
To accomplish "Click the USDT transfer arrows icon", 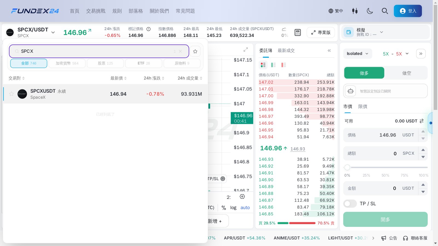I will click(x=422, y=121).
